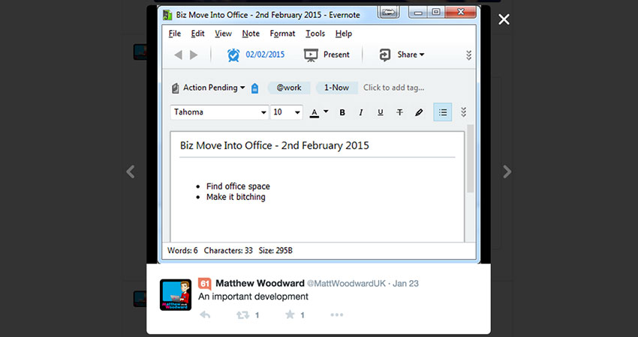638x337 pixels.
Task: Open the Action Pending notebook dropdown
Action: pos(209,88)
